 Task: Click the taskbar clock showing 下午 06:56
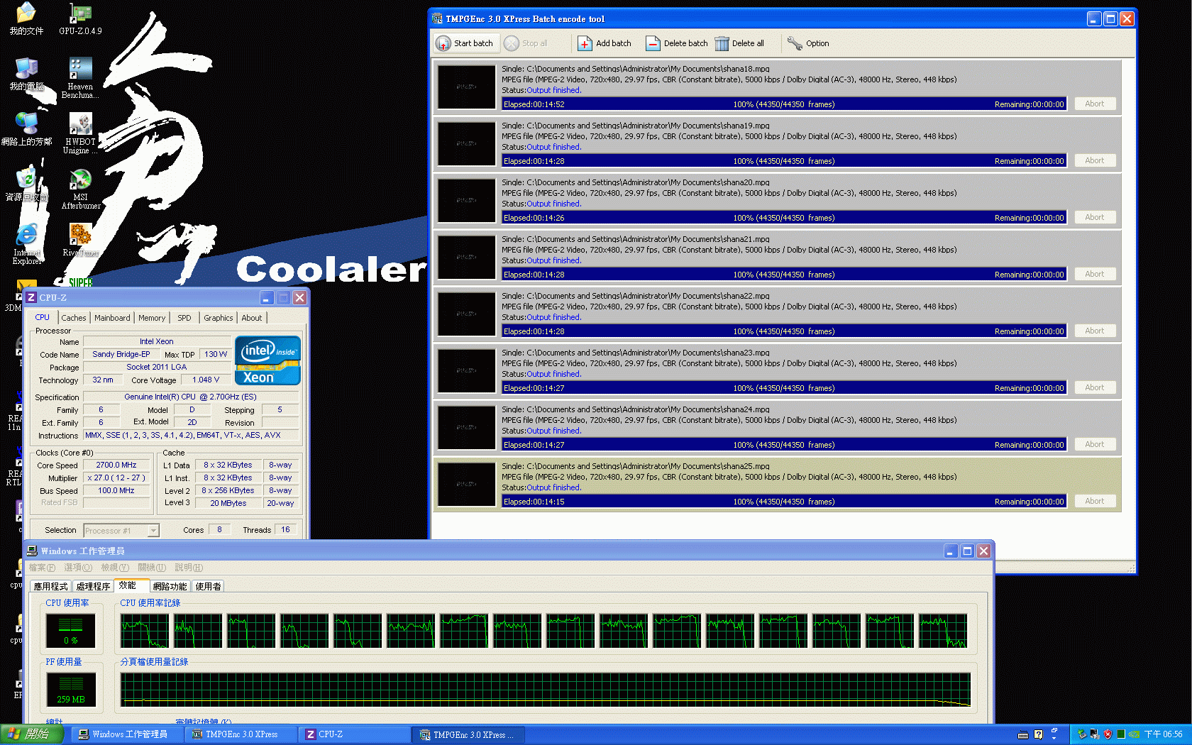click(x=1163, y=734)
